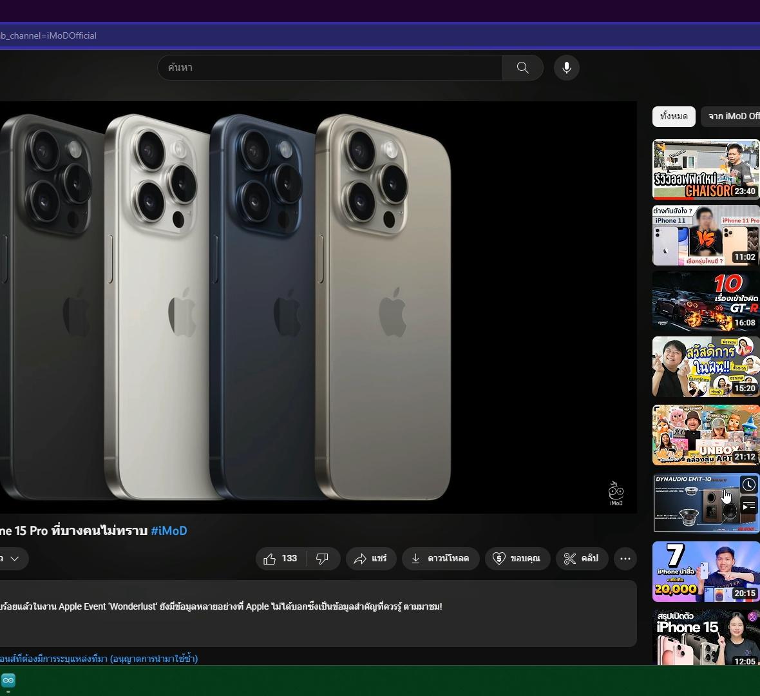760x696 pixels.
Task: Click the search input field
Action: click(x=330, y=68)
